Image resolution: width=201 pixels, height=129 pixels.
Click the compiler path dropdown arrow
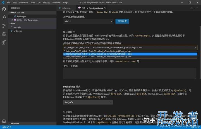pyautogui.click(x=196, y=48)
